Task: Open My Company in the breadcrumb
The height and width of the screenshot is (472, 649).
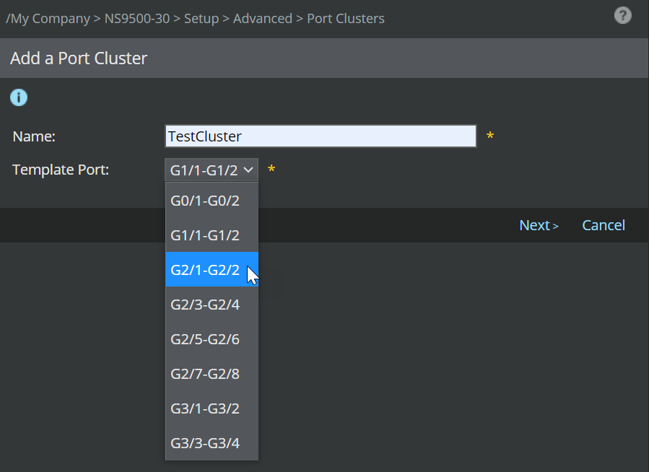Action: pyautogui.click(x=51, y=19)
